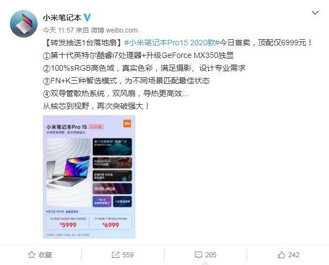Open the Pro 15 promotional image thumbnail
This screenshot has width=329, height=265.
pos(89,177)
